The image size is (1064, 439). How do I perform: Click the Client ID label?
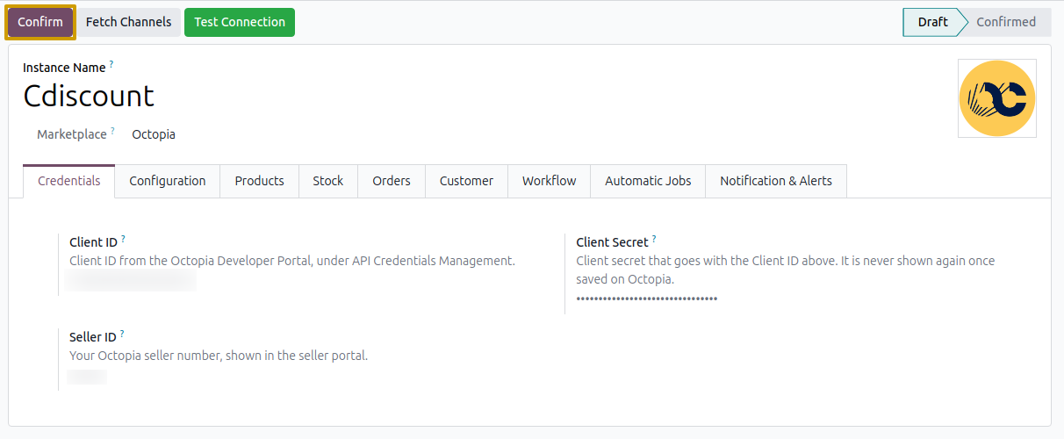pyautogui.click(x=93, y=242)
